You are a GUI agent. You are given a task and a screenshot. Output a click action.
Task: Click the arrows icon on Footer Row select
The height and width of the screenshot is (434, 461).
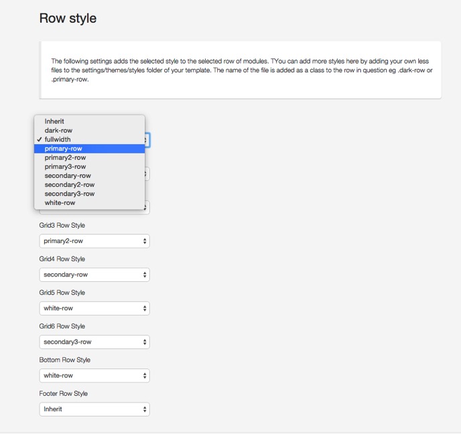pos(145,409)
